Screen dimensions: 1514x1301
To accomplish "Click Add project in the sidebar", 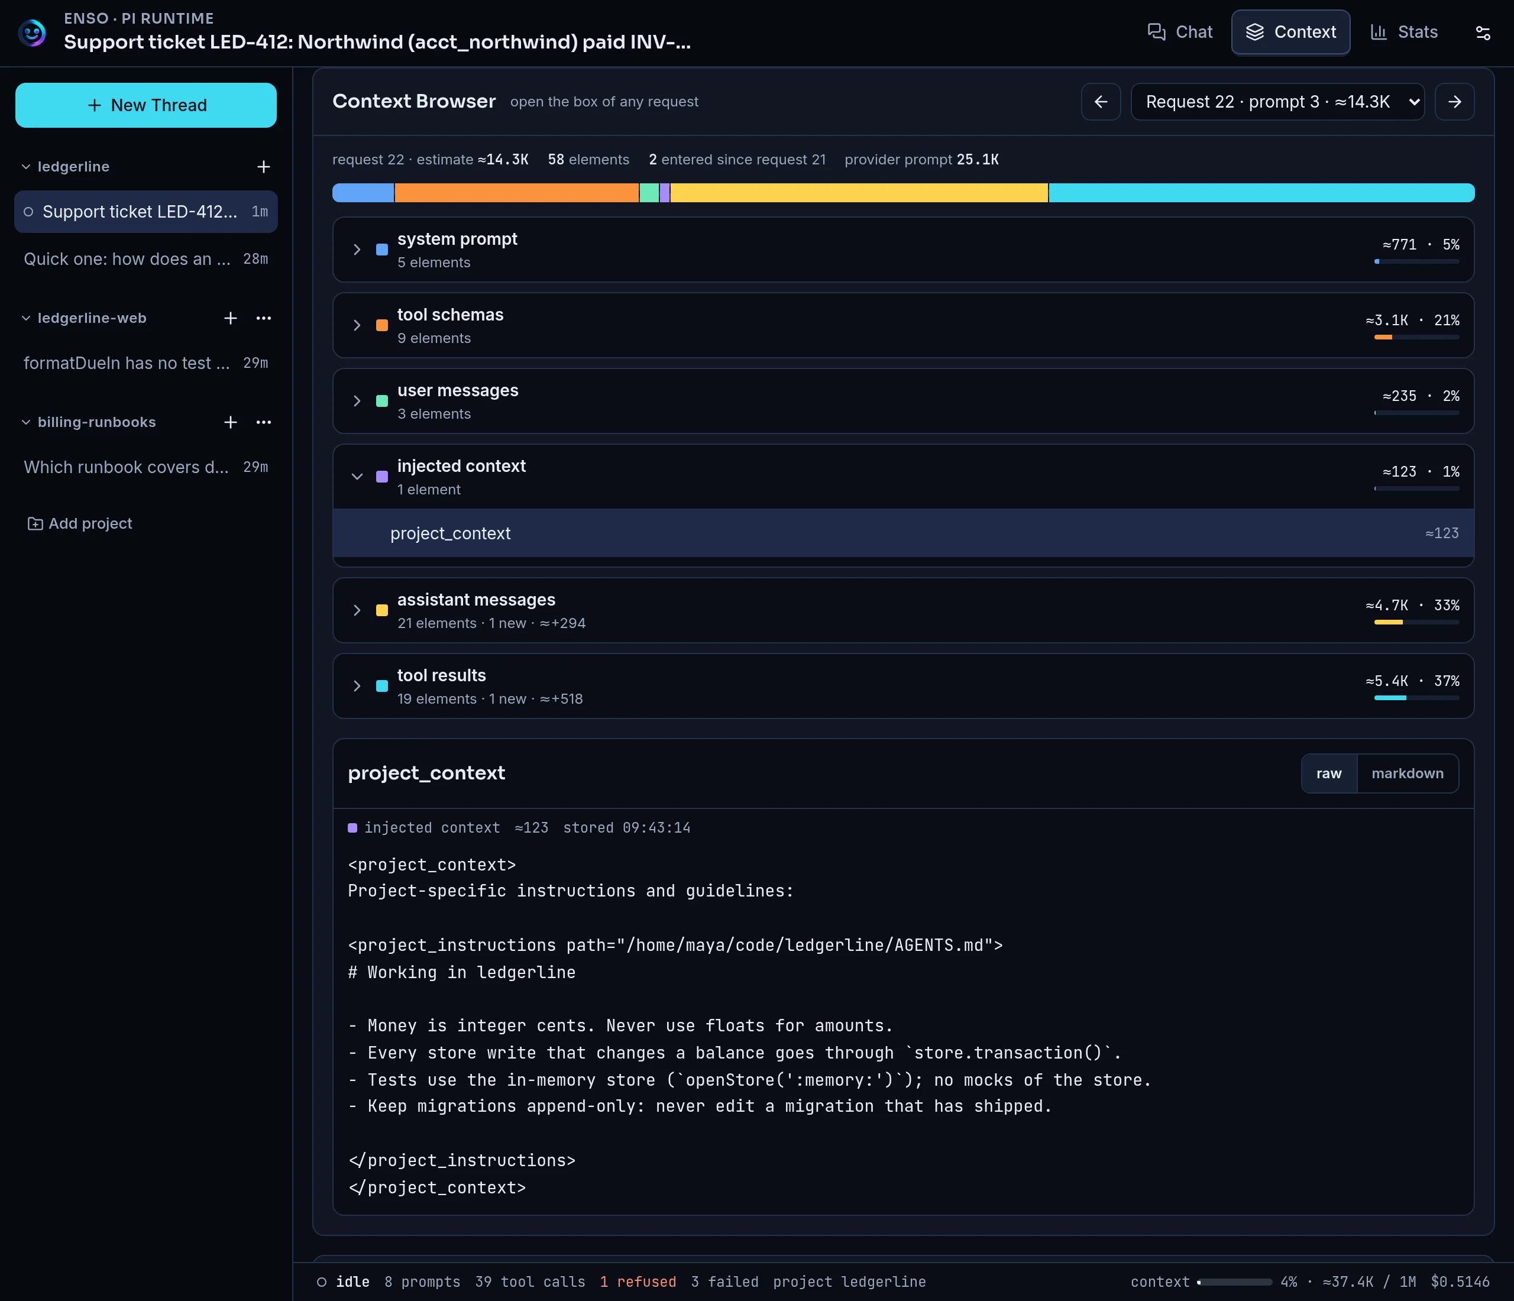I will pos(80,524).
